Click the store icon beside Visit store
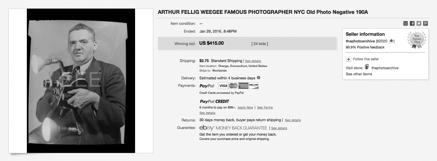 pos(367,67)
